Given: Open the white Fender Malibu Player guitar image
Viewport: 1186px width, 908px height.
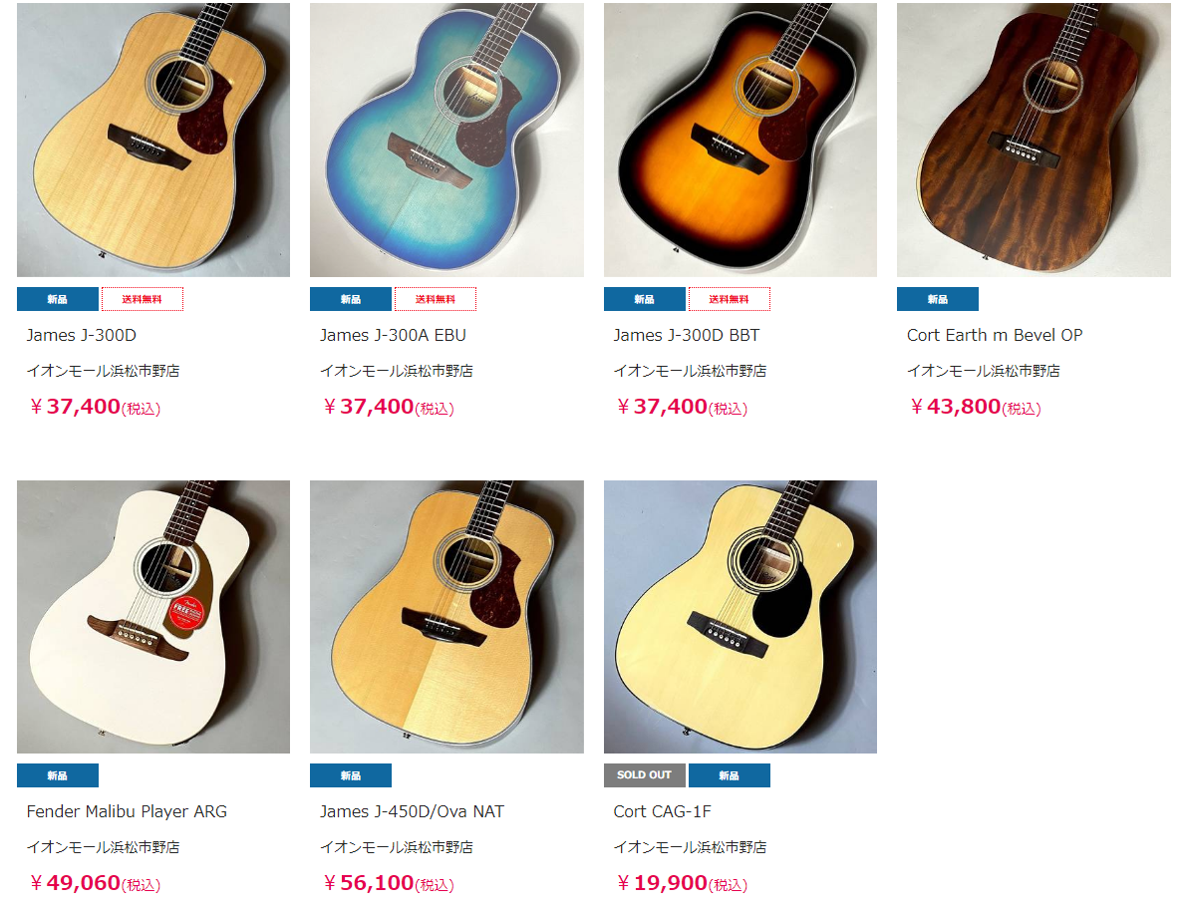Looking at the screenshot, I should pyautogui.click(x=152, y=617).
